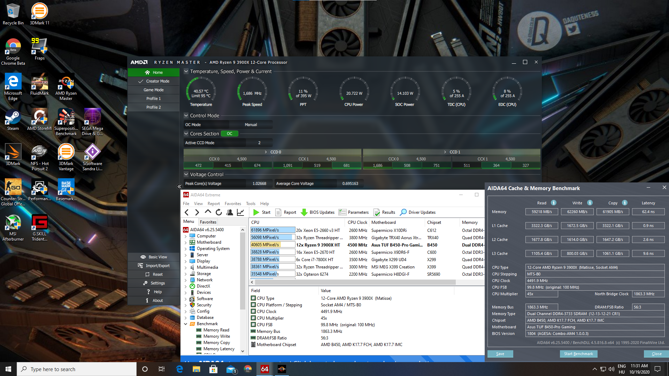
Task: Click AIDA64 toolbar back arrow
Action: pos(187,212)
